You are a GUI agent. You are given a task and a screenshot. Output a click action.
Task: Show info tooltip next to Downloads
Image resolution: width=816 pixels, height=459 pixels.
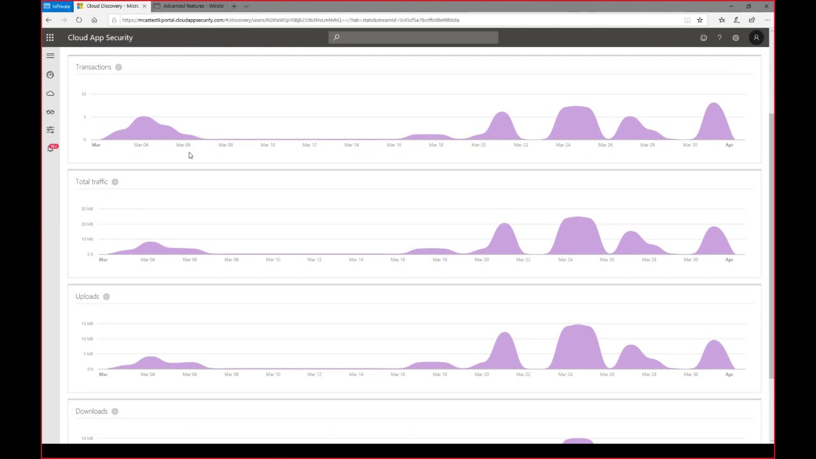coord(115,411)
